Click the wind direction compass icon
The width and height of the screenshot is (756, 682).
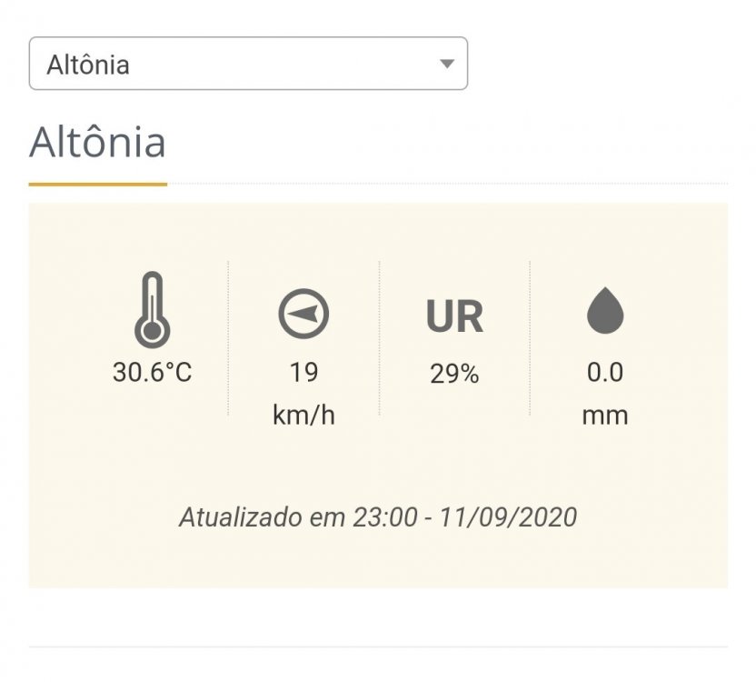coord(303,314)
